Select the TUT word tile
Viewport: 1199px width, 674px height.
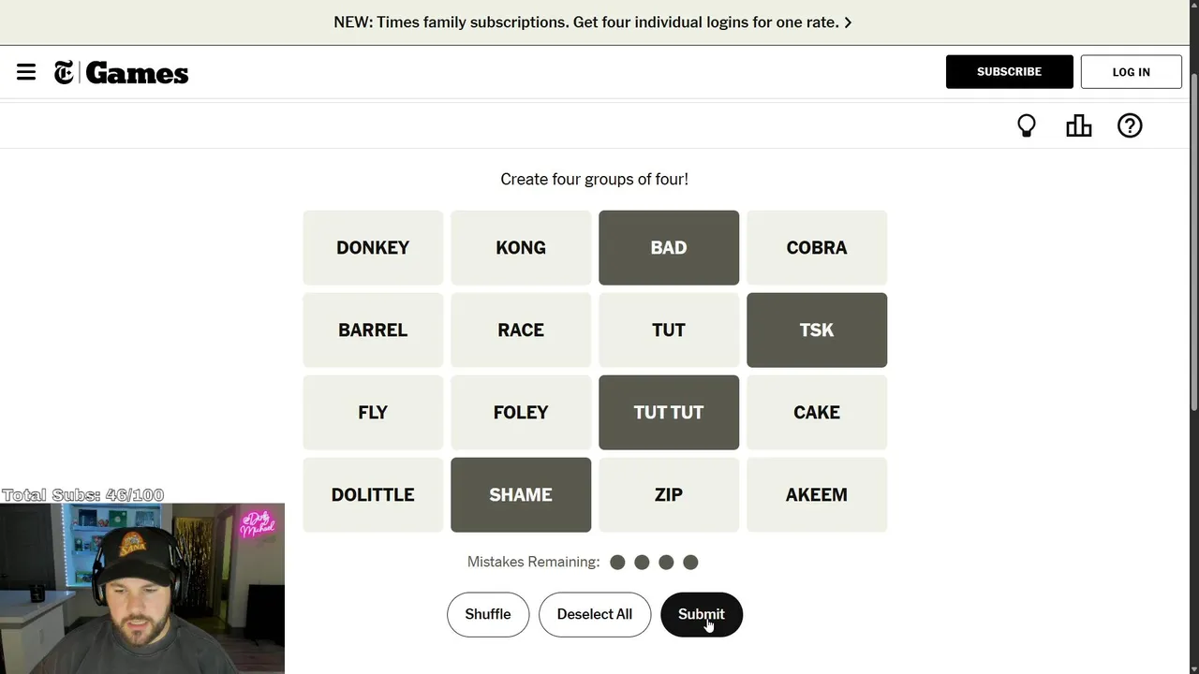click(x=669, y=330)
